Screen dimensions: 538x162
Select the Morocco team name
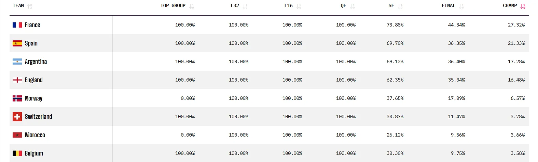click(35, 135)
